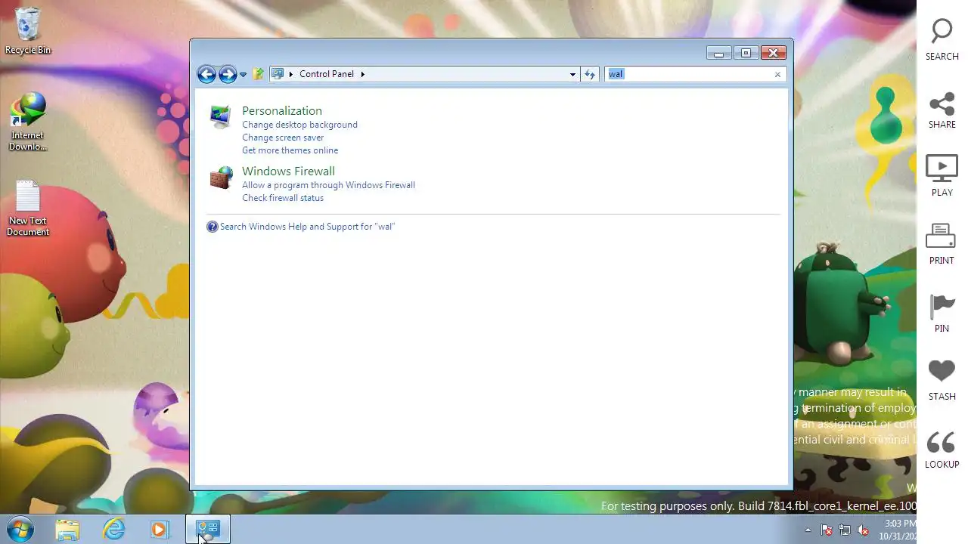Open Personalization from the monitor icon
The width and height of the screenshot is (968, 544).
coord(220,117)
